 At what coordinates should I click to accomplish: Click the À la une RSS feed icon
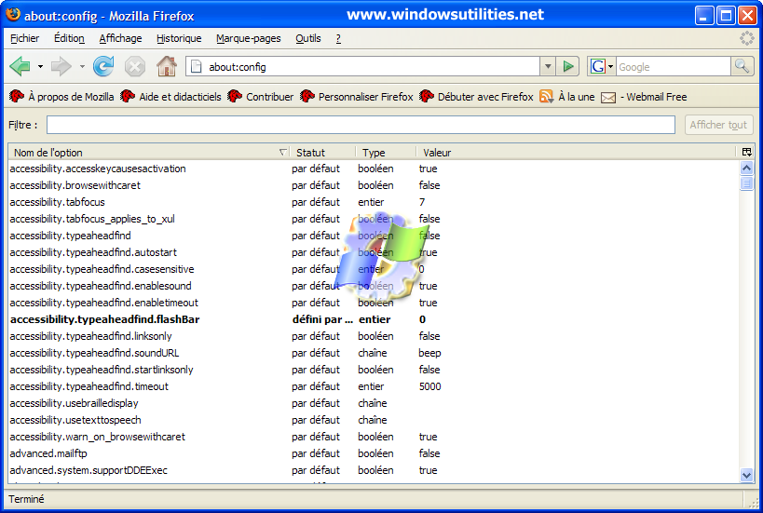tap(547, 97)
